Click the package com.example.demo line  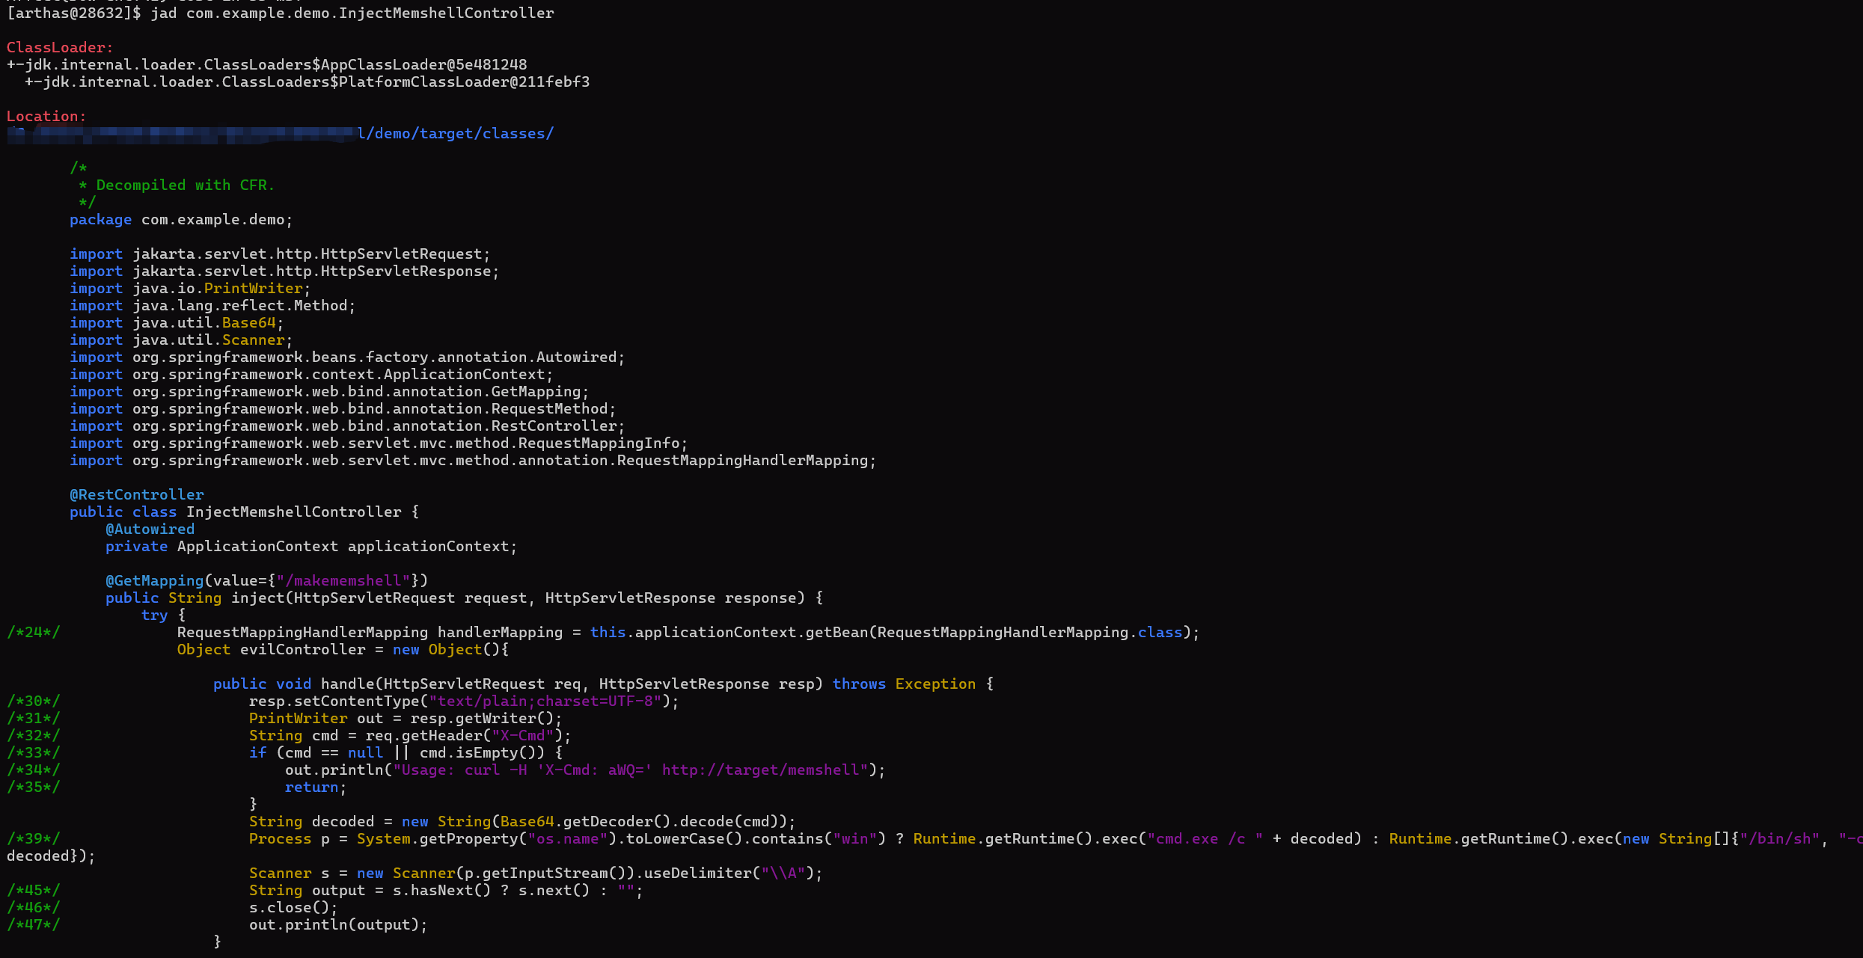pos(180,219)
